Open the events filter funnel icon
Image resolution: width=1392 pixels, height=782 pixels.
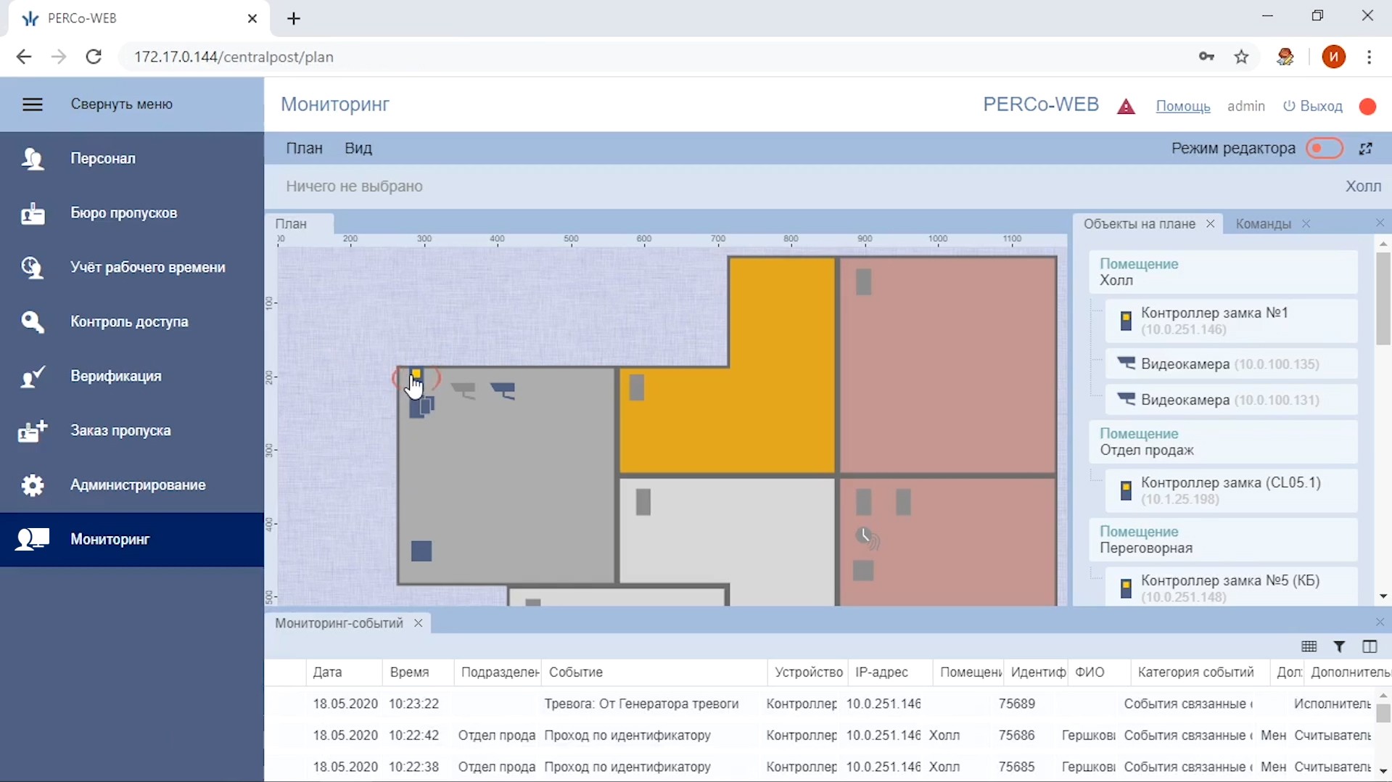1339,646
